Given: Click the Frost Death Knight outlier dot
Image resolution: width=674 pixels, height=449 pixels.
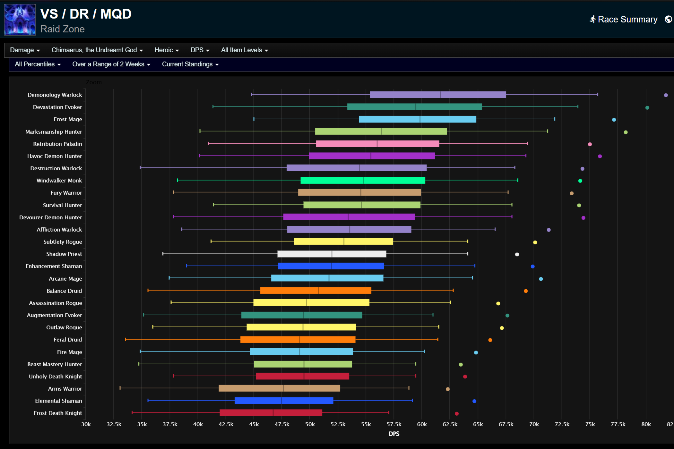Looking at the screenshot, I should tap(456, 414).
